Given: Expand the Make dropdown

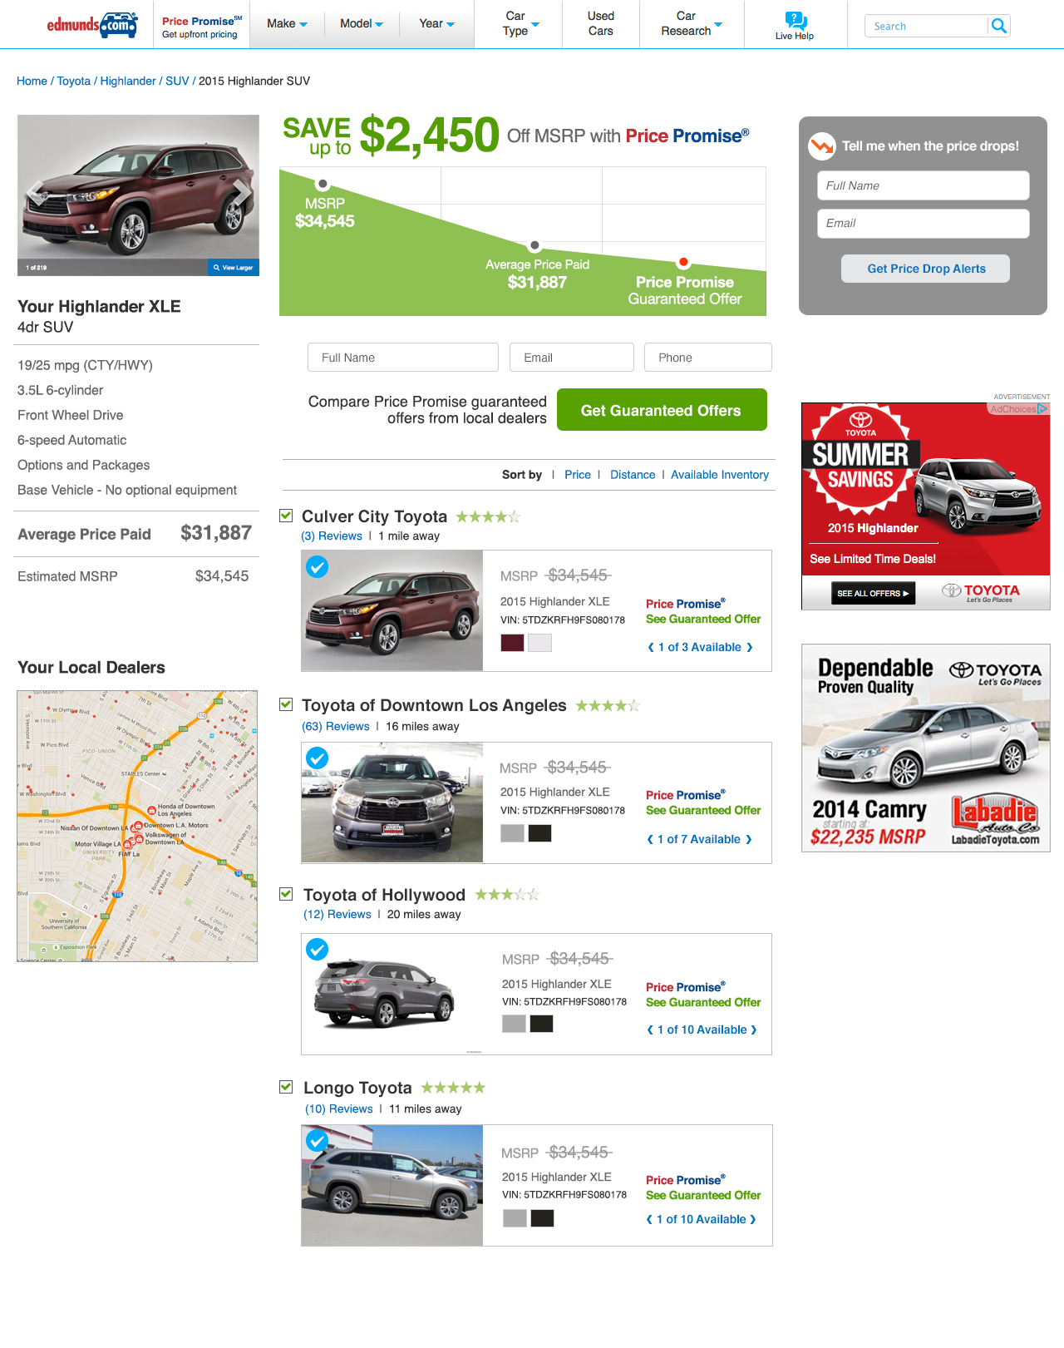Looking at the screenshot, I should click(287, 24).
